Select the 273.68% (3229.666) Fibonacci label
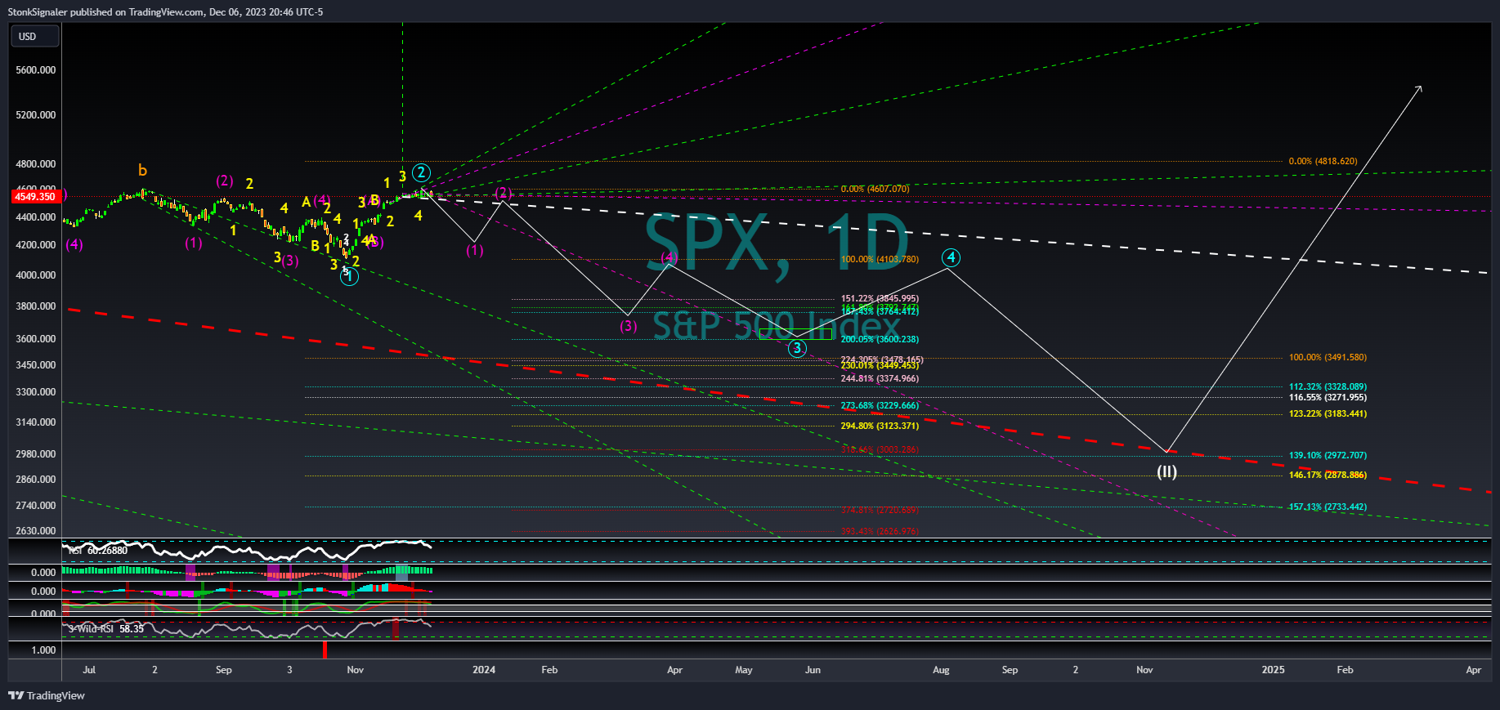 [880, 406]
